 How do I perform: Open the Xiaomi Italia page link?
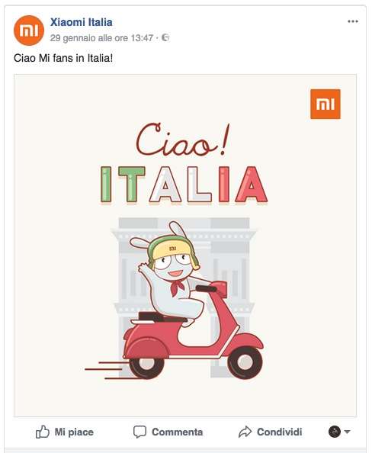coord(81,22)
